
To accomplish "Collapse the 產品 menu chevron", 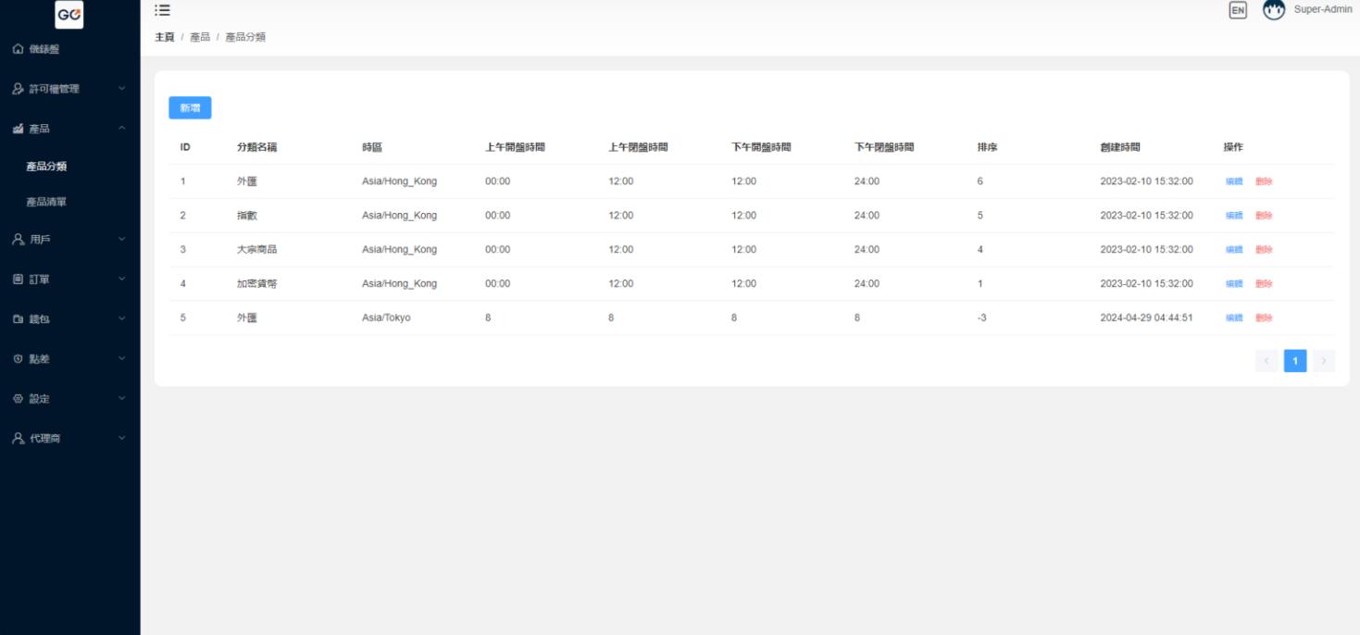I will pos(122,129).
